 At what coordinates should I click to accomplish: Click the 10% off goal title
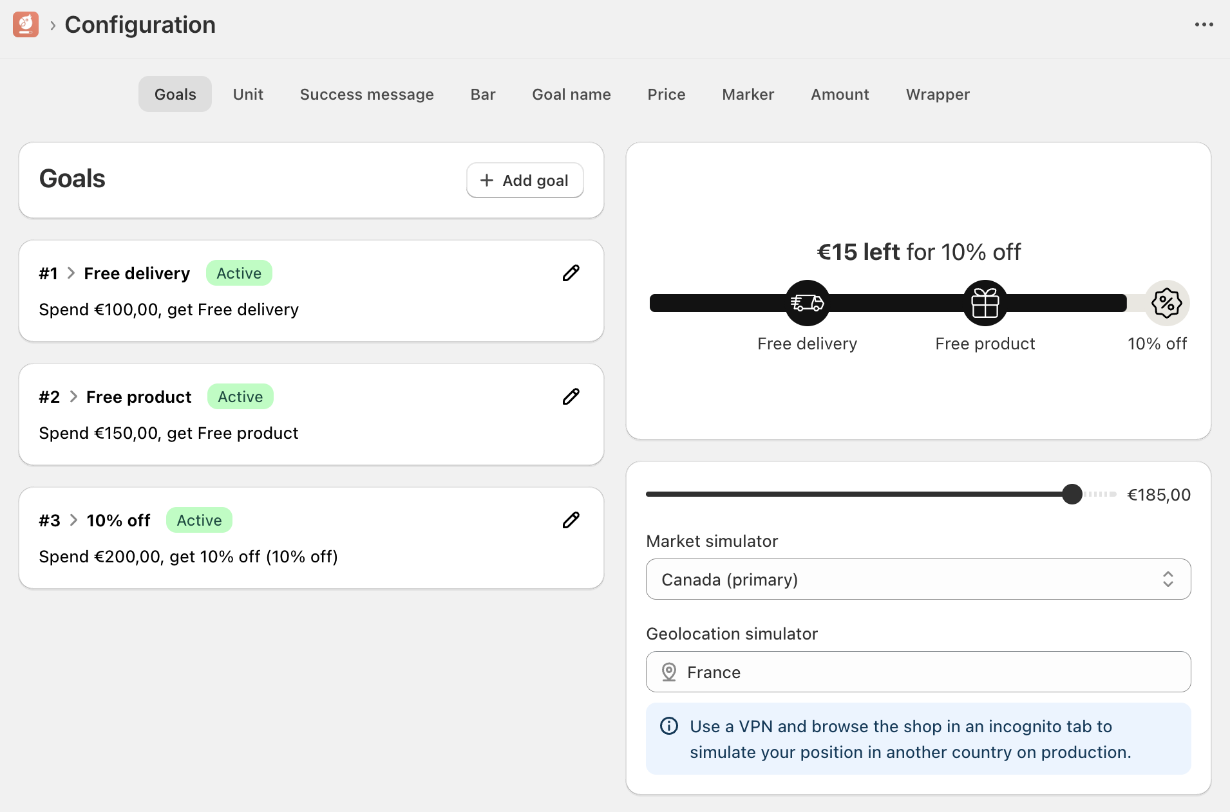click(118, 521)
